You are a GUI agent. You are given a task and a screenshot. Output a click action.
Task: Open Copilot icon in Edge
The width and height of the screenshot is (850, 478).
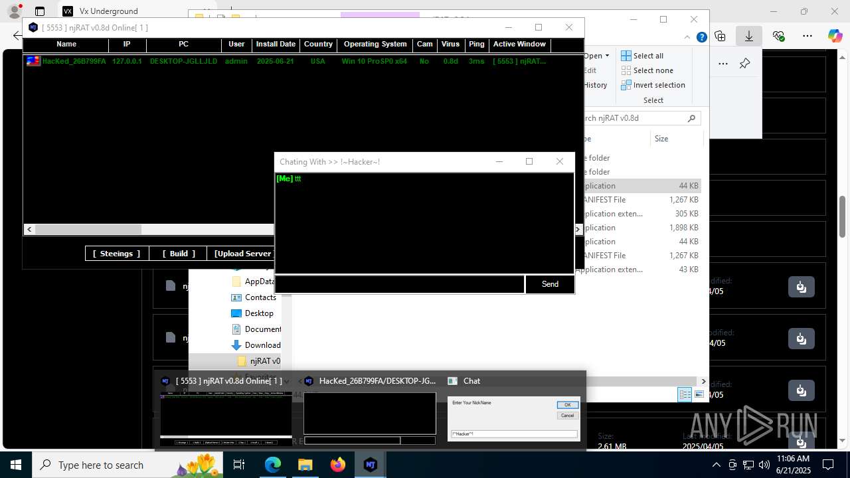(x=835, y=36)
